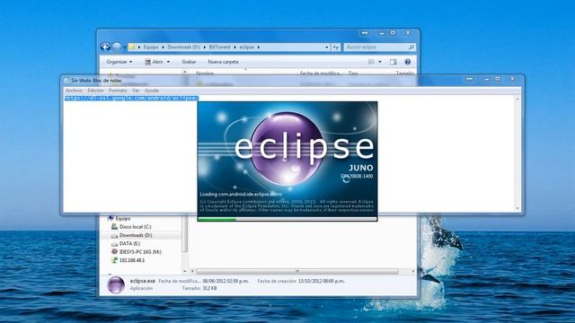Open the Edición menu in Notepad
This screenshot has height=323, width=575.
tap(95, 91)
